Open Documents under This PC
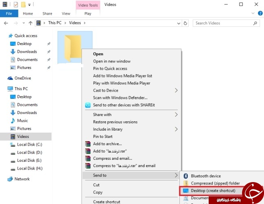Screen dimensions: 264x204 coord(24,105)
